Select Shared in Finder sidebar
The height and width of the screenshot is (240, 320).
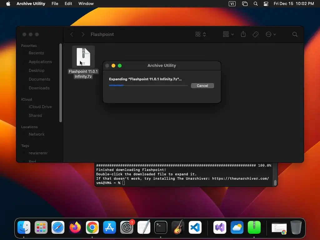click(35, 116)
